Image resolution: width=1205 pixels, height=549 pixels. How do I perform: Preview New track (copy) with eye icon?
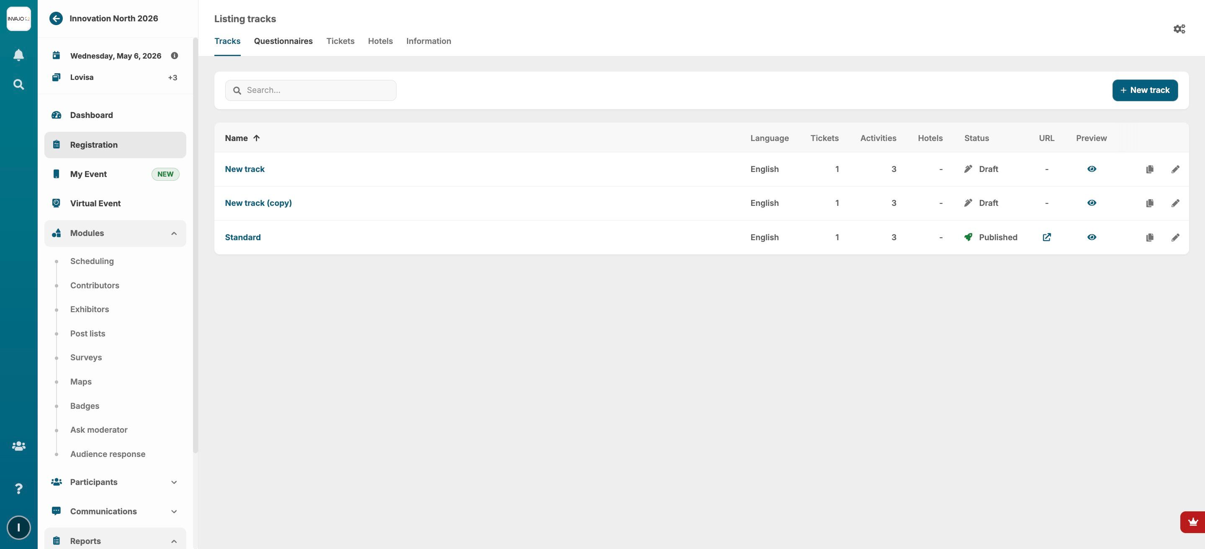pyautogui.click(x=1092, y=203)
